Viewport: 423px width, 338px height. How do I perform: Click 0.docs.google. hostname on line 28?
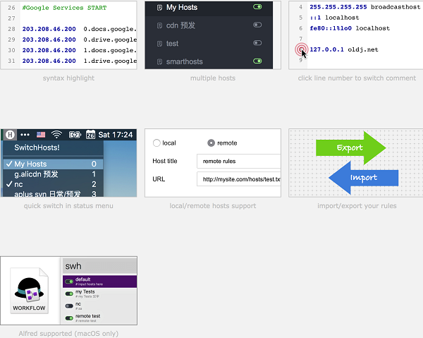[110, 29]
